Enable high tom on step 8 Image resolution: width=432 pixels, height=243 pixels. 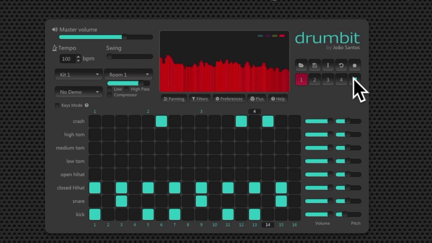pos(188,135)
